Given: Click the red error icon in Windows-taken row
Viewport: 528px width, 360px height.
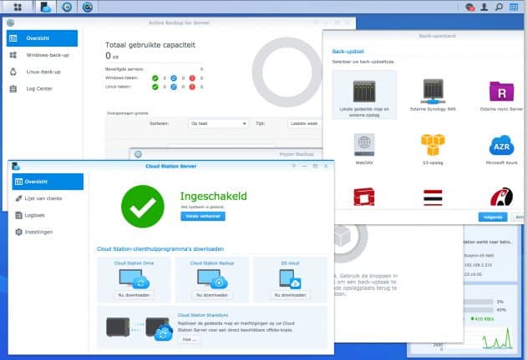Looking at the screenshot, I should tap(192, 78).
